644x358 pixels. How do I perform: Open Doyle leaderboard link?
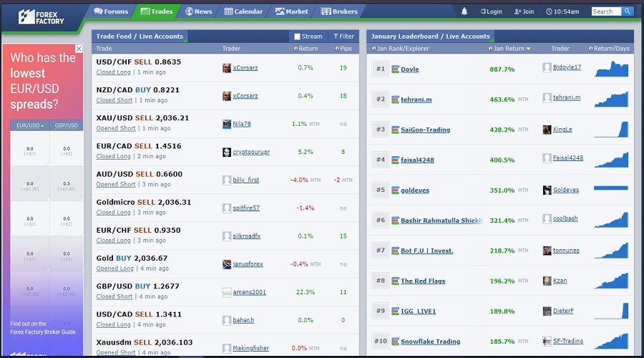tap(410, 69)
